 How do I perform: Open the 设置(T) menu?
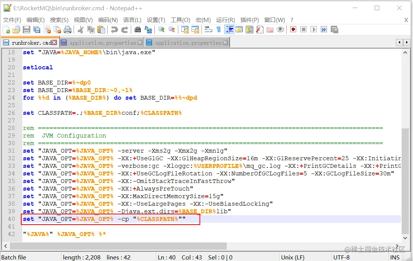click(156, 20)
